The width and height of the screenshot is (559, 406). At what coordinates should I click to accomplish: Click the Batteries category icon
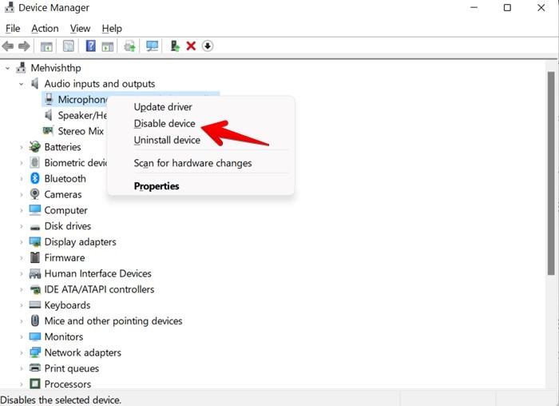pyautogui.click(x=35, y=146)
